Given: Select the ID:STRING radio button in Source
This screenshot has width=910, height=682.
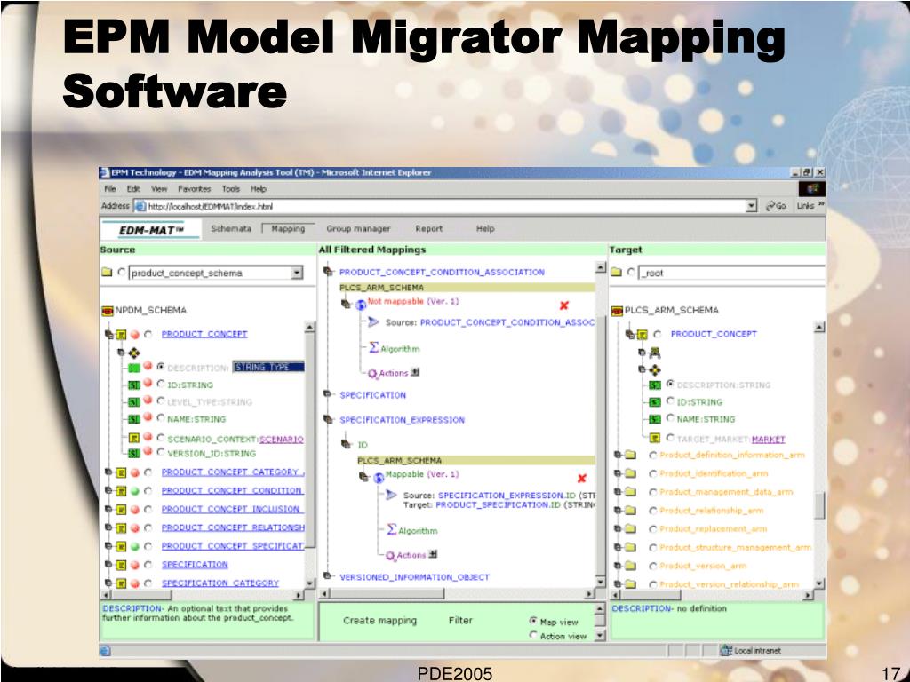Looking at the screenshot, I should click(161, 384).
